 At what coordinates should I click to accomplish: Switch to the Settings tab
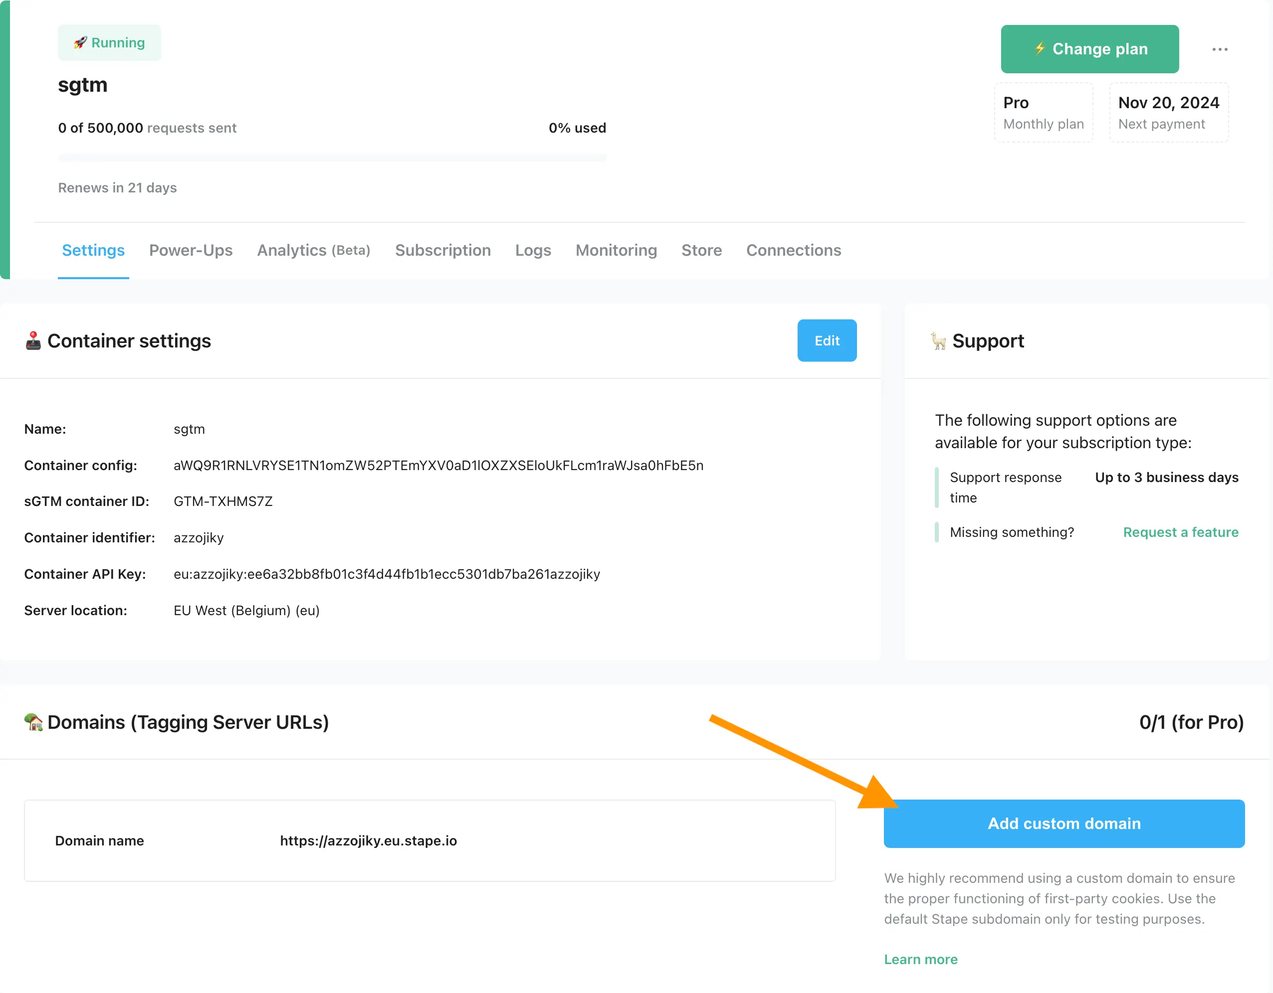click(x=93, y=250)
